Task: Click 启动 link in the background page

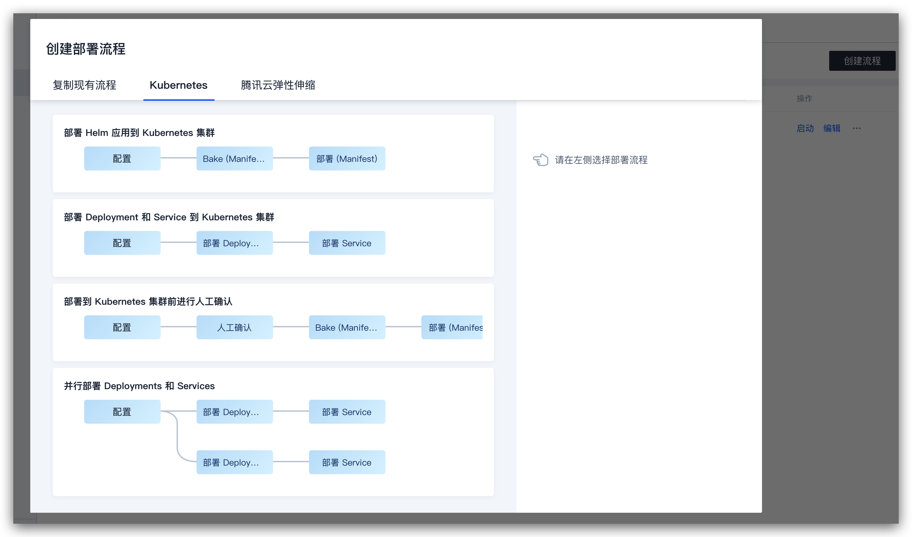Action: pos(805,128)
